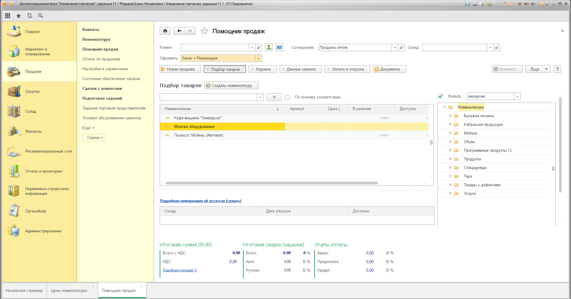The width and height of the screenshot is (571, 299).
Task: Click Создать номенклатуру button
Action: pos(231,85)
